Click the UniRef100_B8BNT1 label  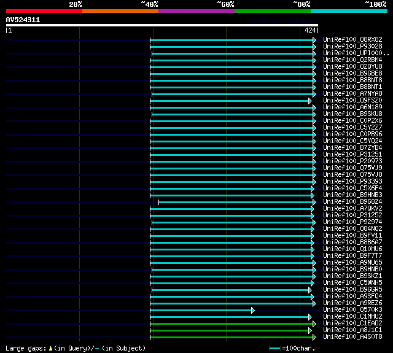352,87
